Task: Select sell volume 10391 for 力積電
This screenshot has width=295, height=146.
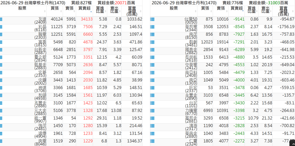Action: coord(223,111)
